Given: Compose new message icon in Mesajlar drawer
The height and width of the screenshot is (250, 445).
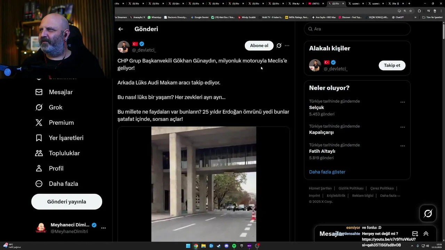Looking at the screenshot, I should click(415, 234).
